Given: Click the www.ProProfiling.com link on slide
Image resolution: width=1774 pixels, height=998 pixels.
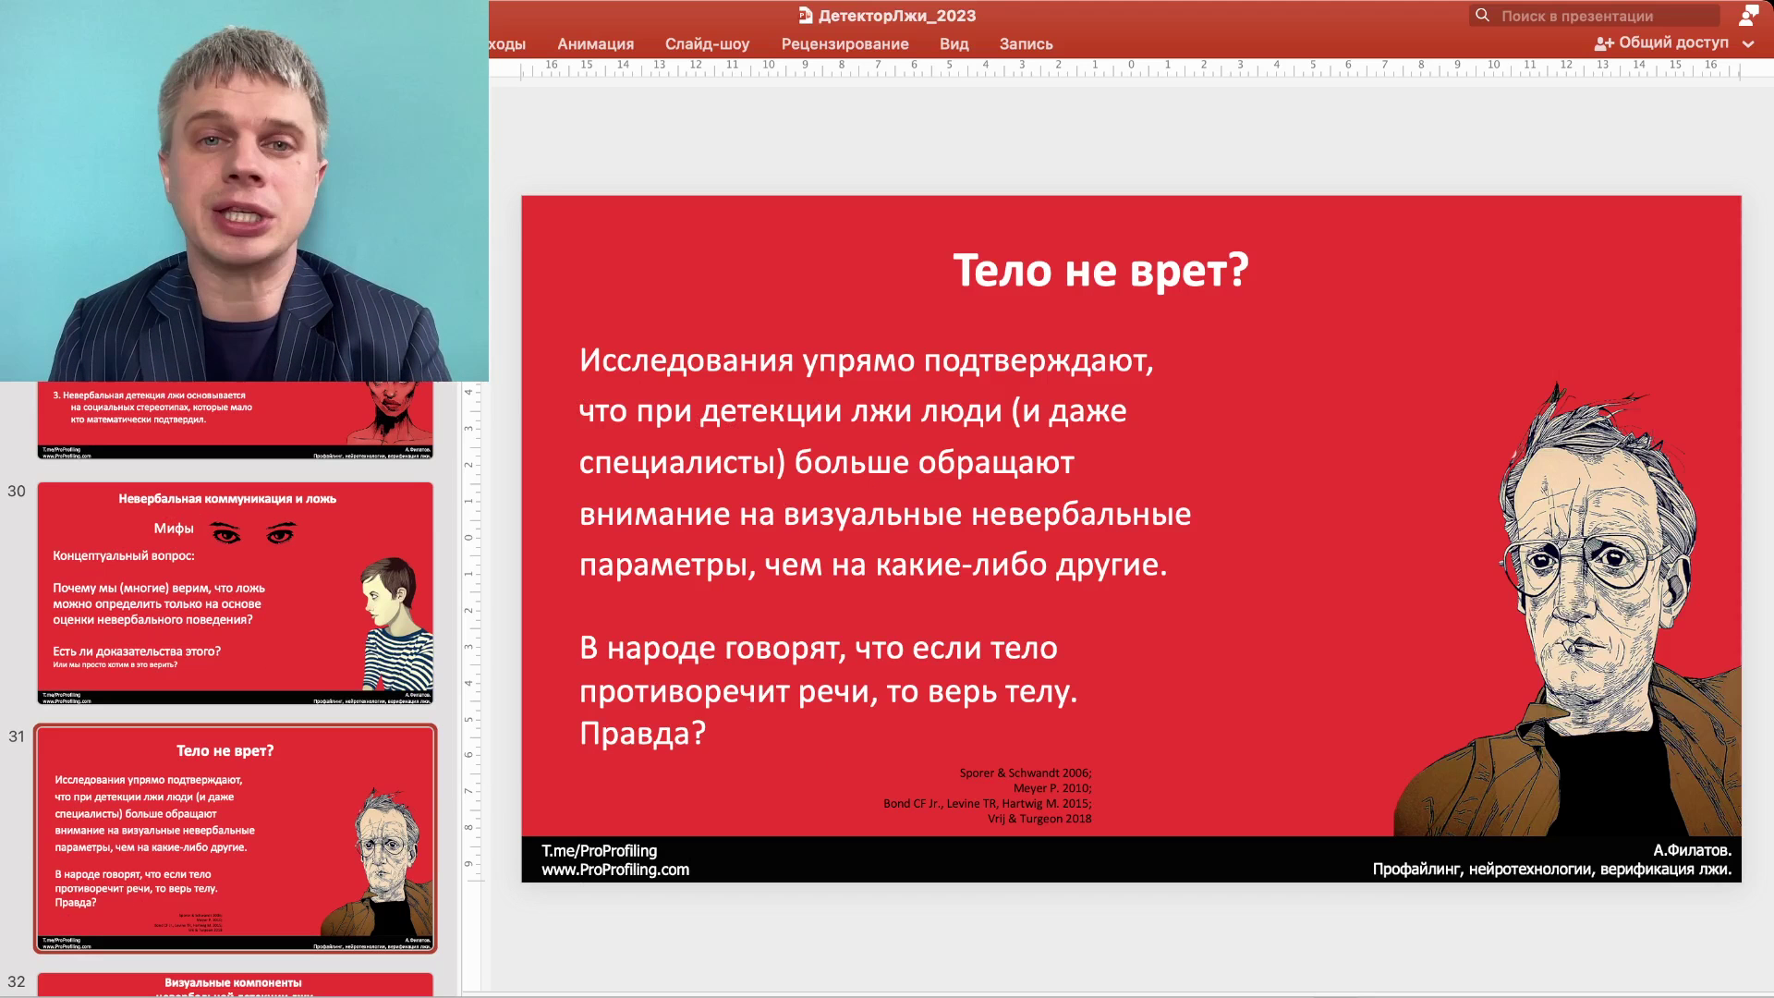Looking at the screenshot, I should pyautogui.click(x=614, y=870).
